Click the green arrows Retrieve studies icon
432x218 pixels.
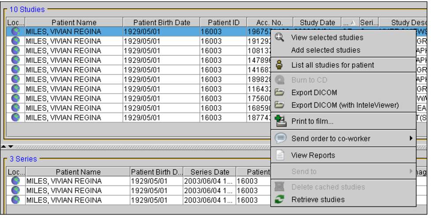[x=279, y=200]
